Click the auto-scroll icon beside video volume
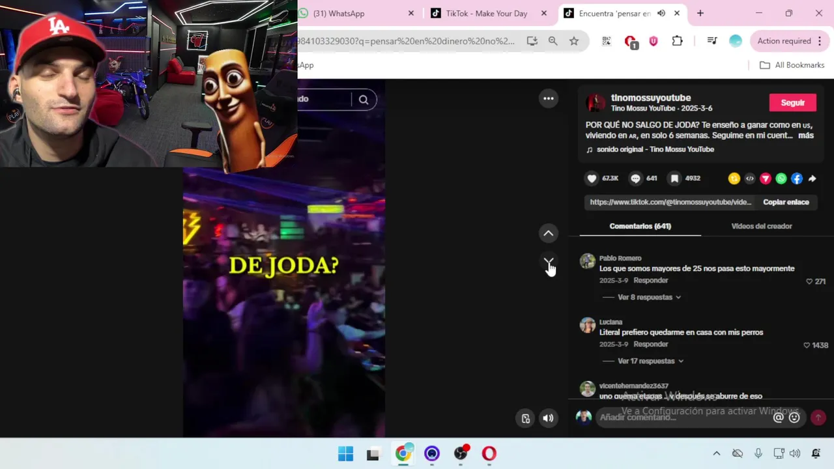The image size is (834, 469). (x=526, y=418)
